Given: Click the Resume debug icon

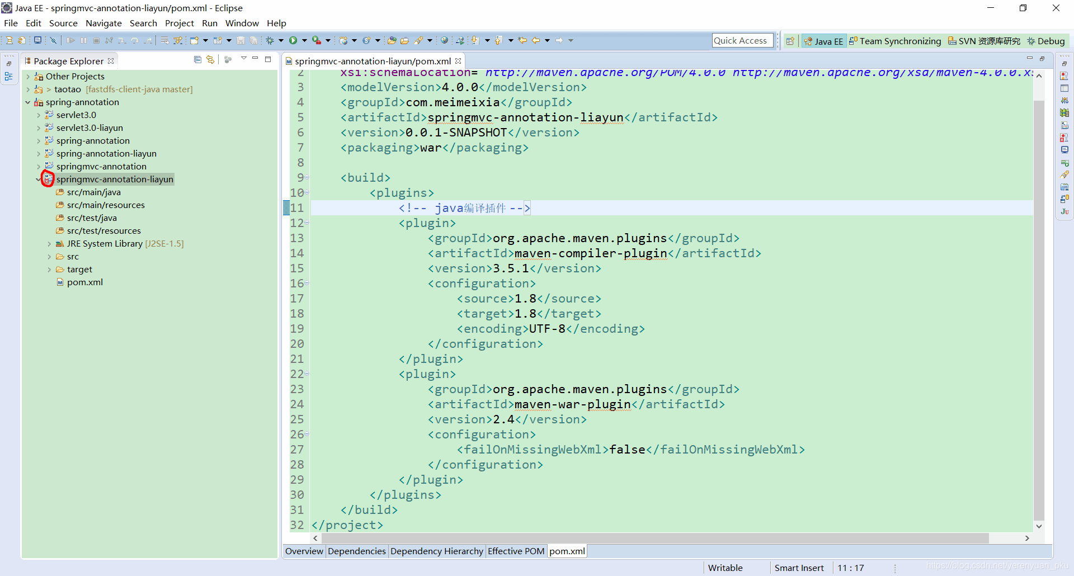Looking at the screenshot, I should (70, 40).
